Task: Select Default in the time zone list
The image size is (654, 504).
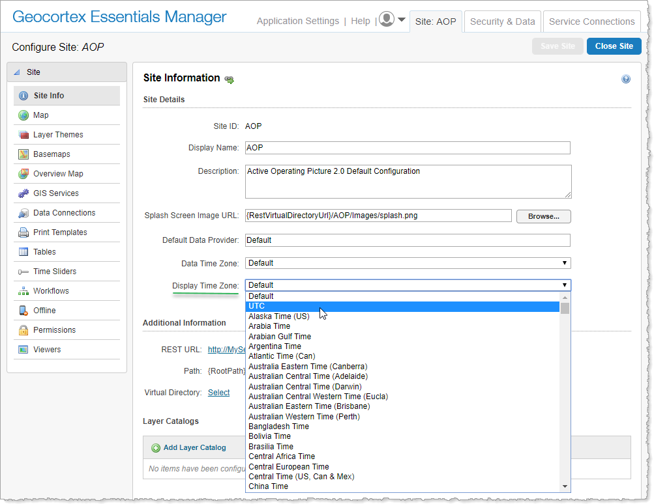Action: [x=402, y=296]
